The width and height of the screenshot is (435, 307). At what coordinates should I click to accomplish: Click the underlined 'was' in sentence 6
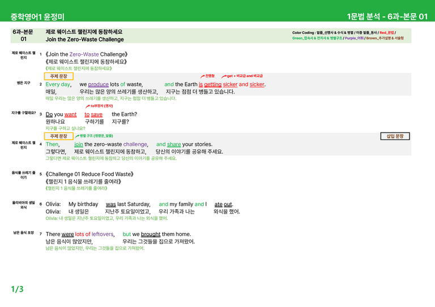click(110, 204)
